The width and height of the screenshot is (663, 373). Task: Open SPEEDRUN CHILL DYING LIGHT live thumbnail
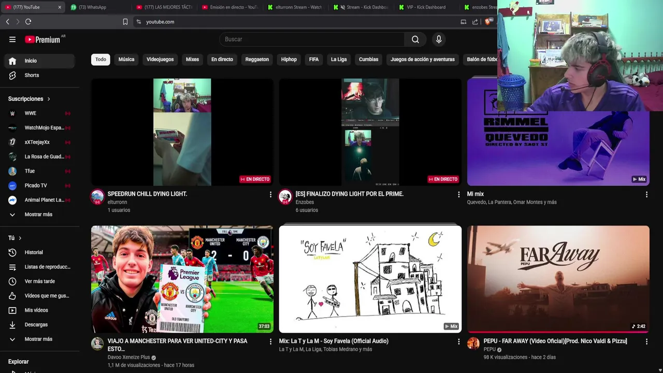pos(182,132)
